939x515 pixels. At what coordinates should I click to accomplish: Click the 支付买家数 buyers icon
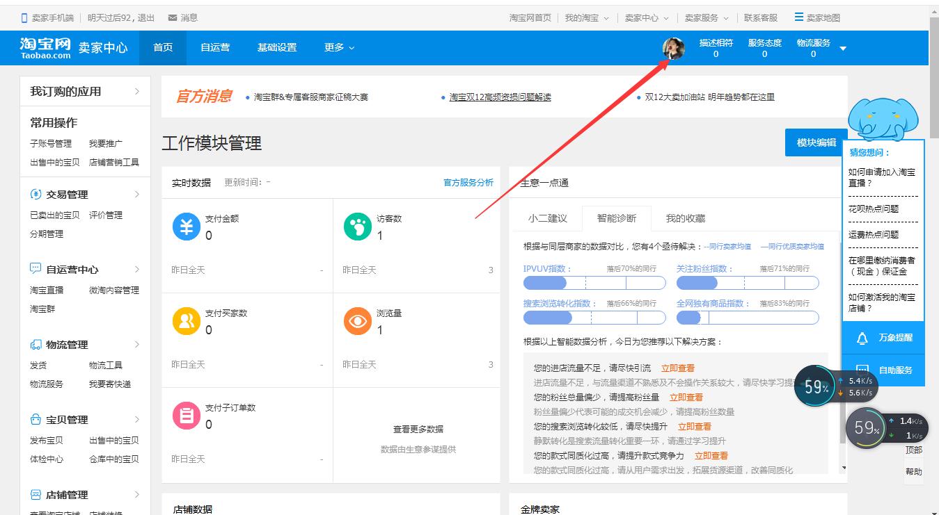tap(185, 321)
